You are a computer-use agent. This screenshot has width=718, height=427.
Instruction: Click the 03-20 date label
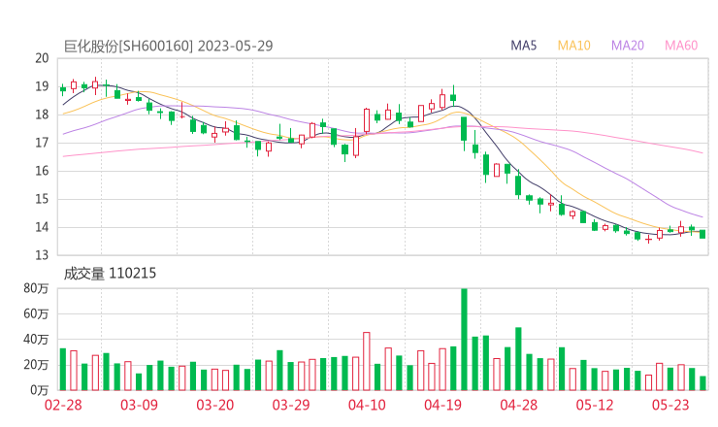tap(215, 405)
